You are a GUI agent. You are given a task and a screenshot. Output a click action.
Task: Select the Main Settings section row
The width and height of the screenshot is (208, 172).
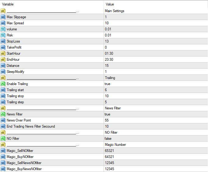[114, 11]
